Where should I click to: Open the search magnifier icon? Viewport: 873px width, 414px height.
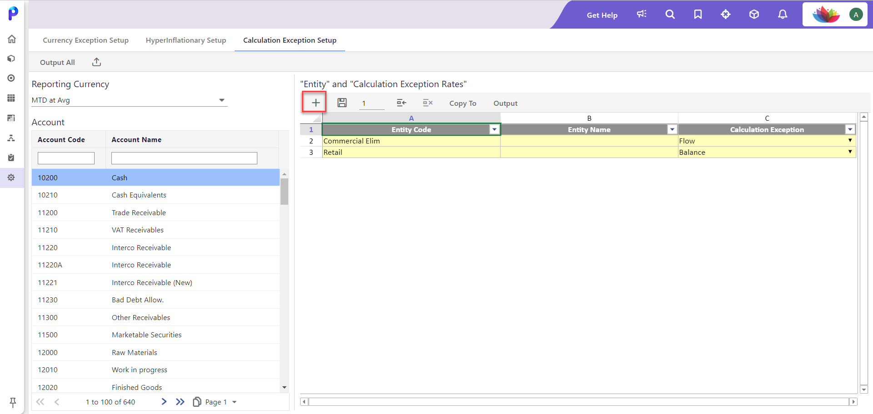tap(670, 15)
